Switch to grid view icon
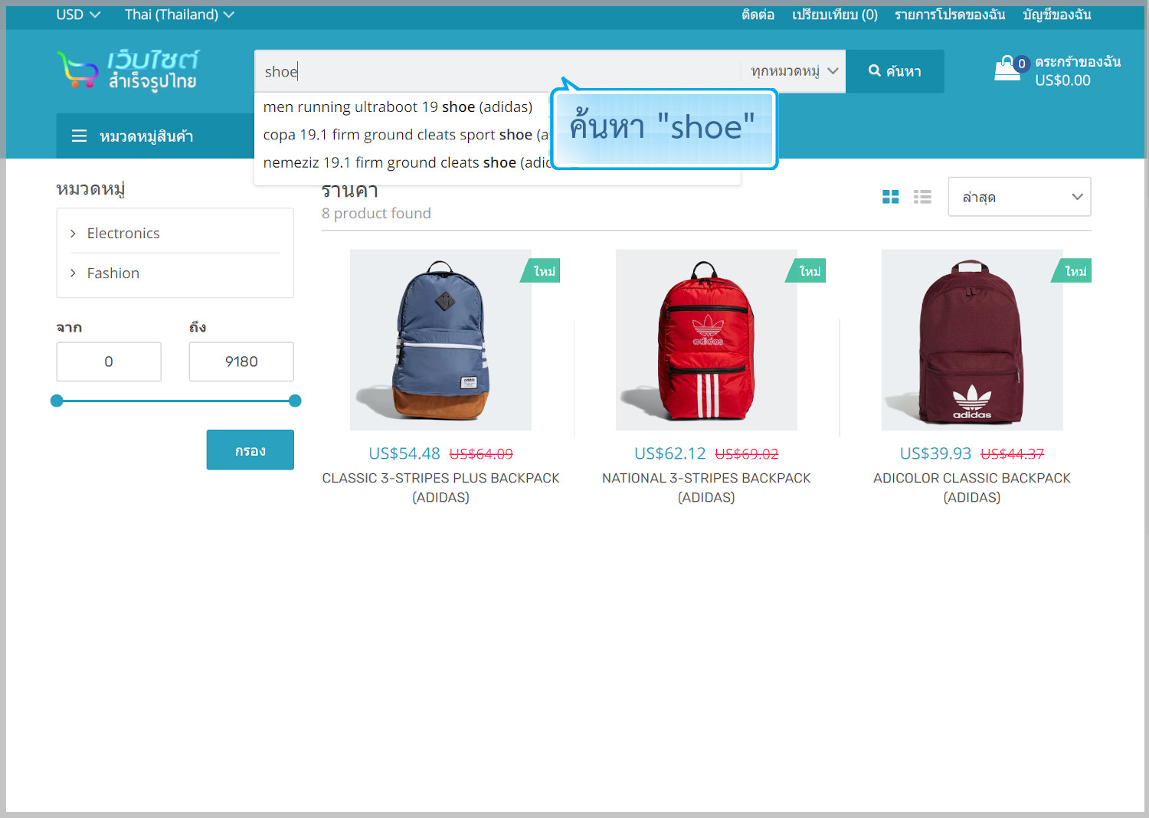 891,197
